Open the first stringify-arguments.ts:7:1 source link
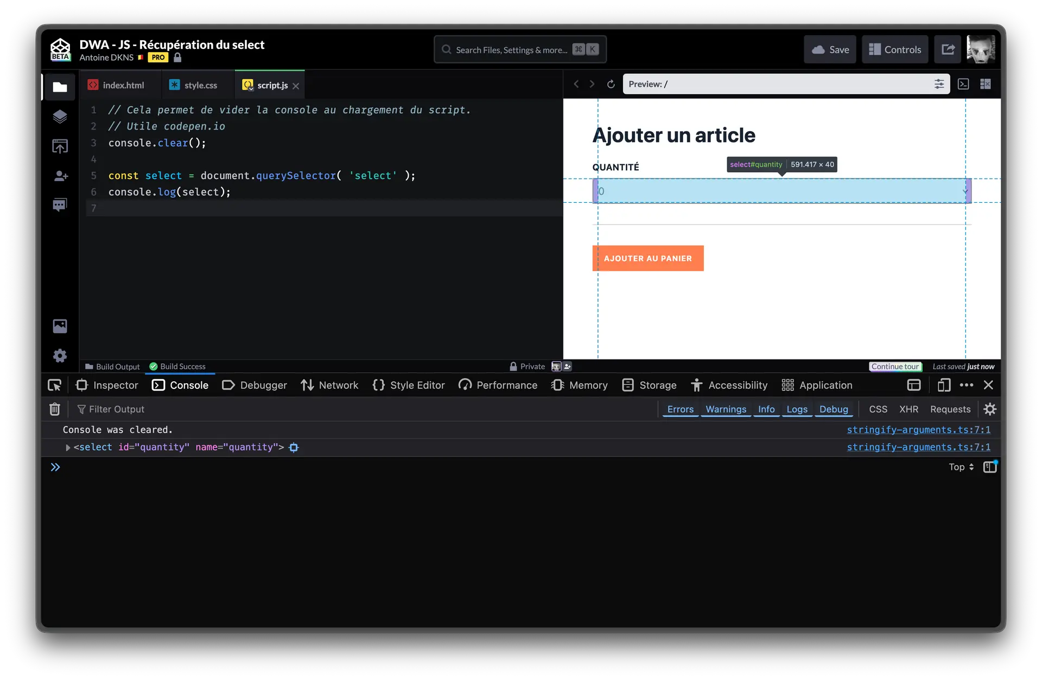1042x680 pixels. (x=918, y=429)
